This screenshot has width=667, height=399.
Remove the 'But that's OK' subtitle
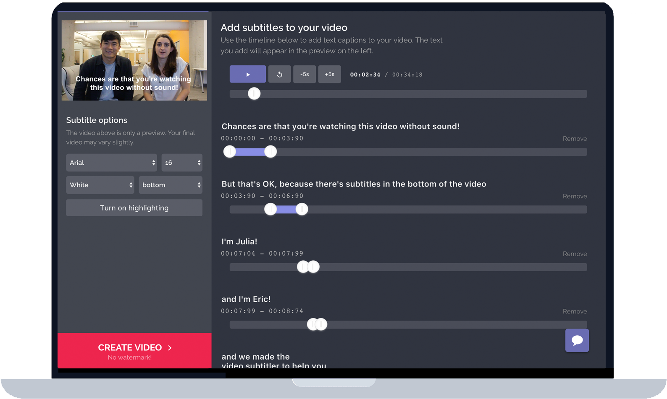point(575,196)
